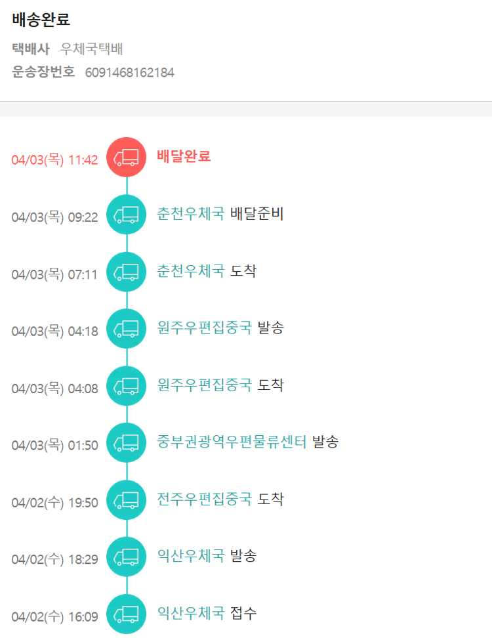The height and width of the screenshot is (638, 492).
Task: Click the 우체국택배 courier name
Action: click(92, 49)
